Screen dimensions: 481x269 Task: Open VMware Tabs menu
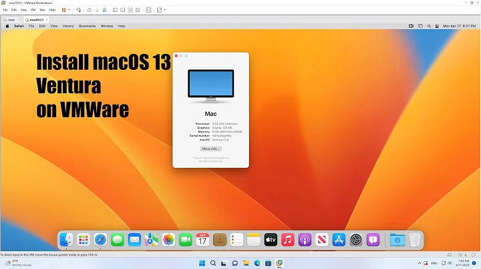tap(42, 10)
